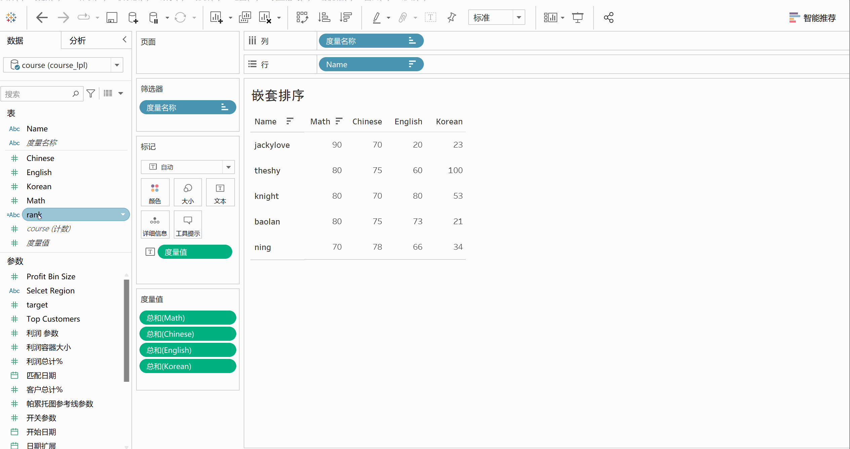Open the 自动 mark type dropdown

228,167
